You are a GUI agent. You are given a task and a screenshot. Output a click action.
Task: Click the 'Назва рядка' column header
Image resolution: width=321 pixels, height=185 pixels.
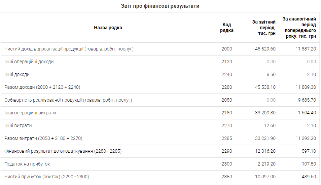click(x=108, y=28)
